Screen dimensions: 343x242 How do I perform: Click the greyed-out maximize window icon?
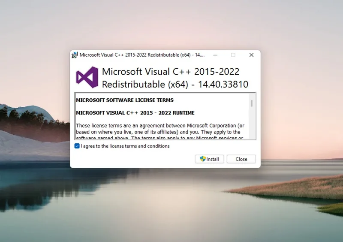(233, 55)
